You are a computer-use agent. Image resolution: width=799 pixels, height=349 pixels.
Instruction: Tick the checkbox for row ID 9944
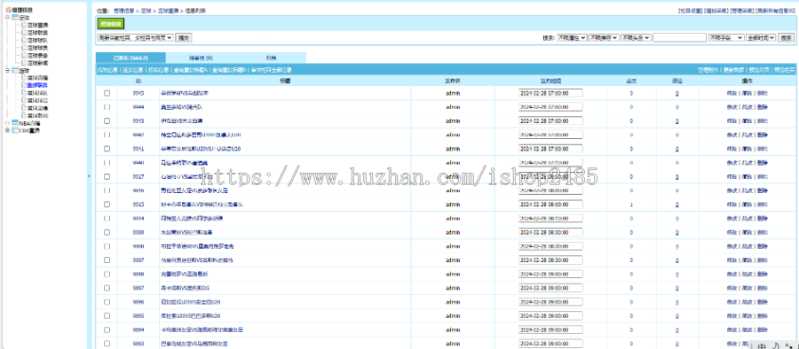coord(107,107)
